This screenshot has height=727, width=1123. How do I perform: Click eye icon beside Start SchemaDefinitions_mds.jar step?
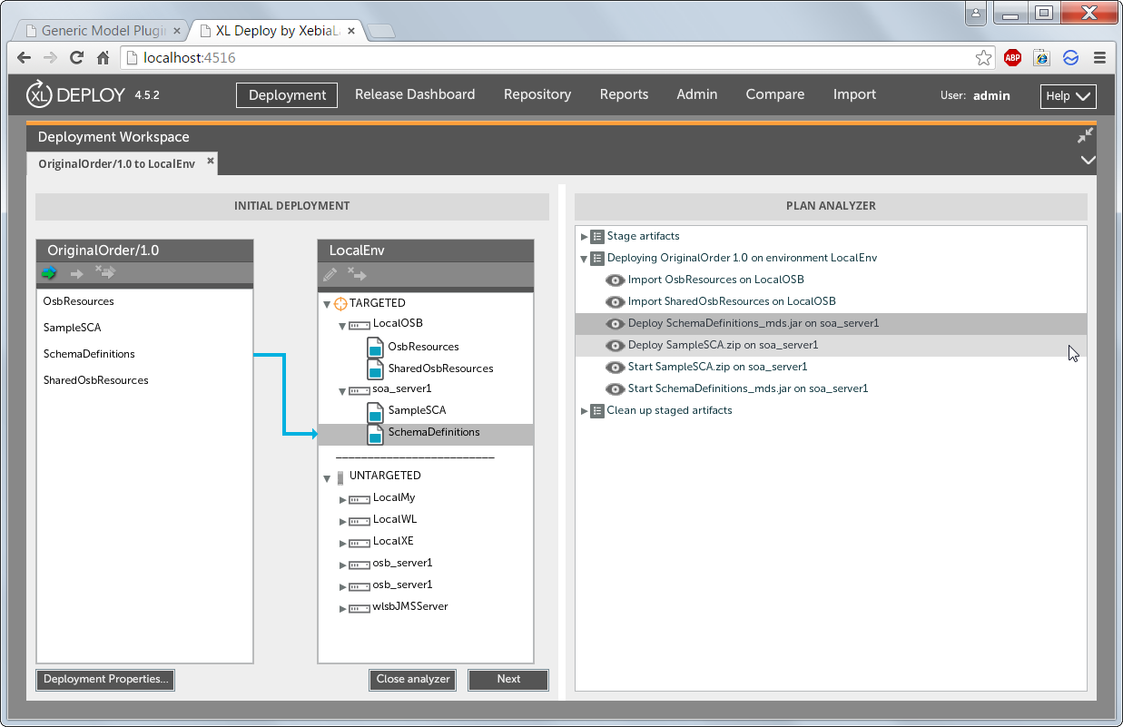tap(615, 388)
